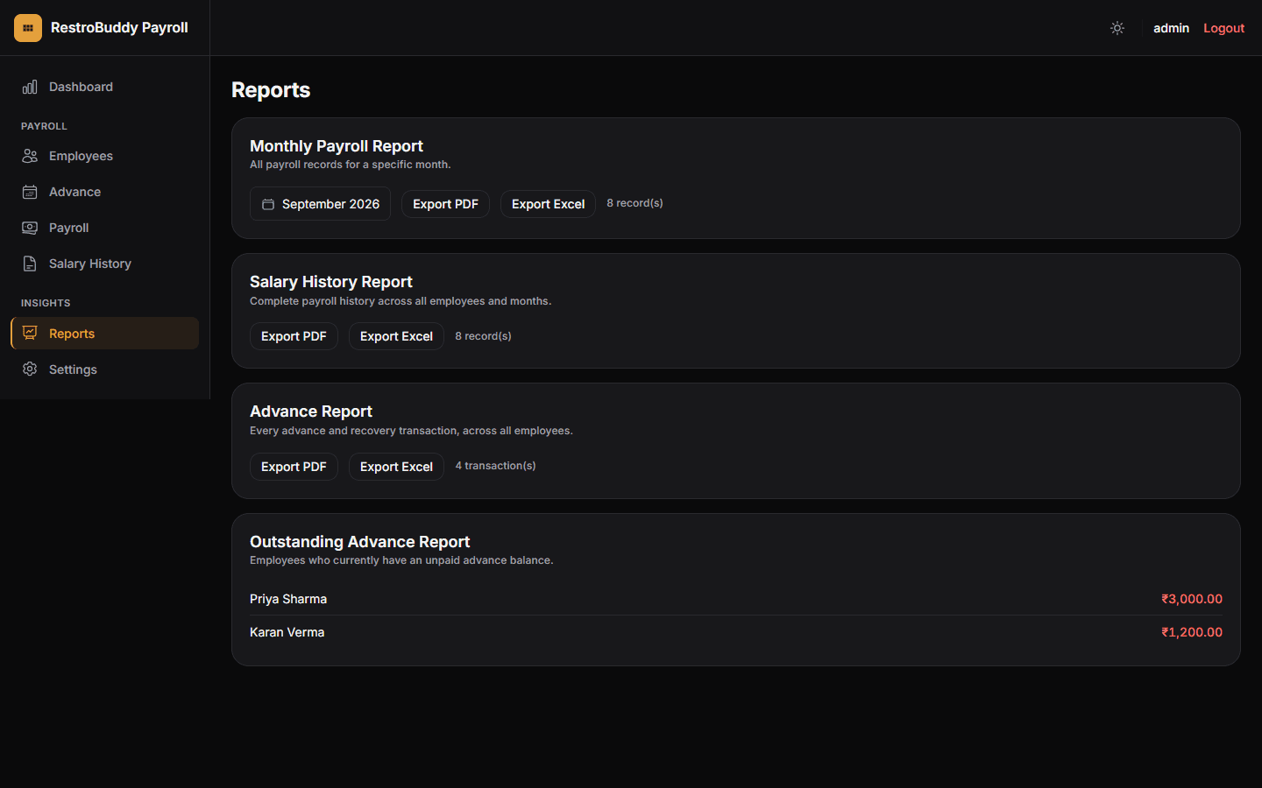Open Salary History from sidebar
This screenshot has width=1262, height=788.
tap(104, 264)
